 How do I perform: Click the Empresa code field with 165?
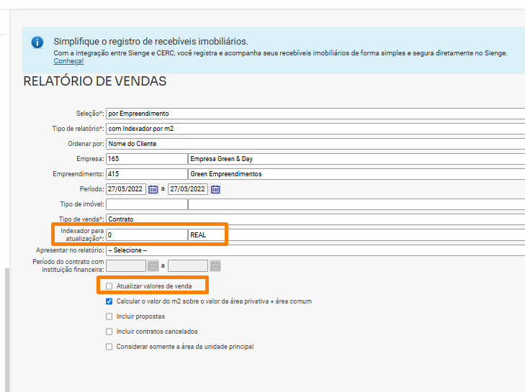(x=147, y=159)
